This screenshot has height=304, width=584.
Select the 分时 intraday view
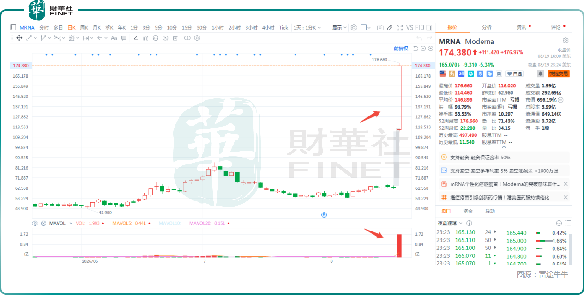click(x=44, y=27)
